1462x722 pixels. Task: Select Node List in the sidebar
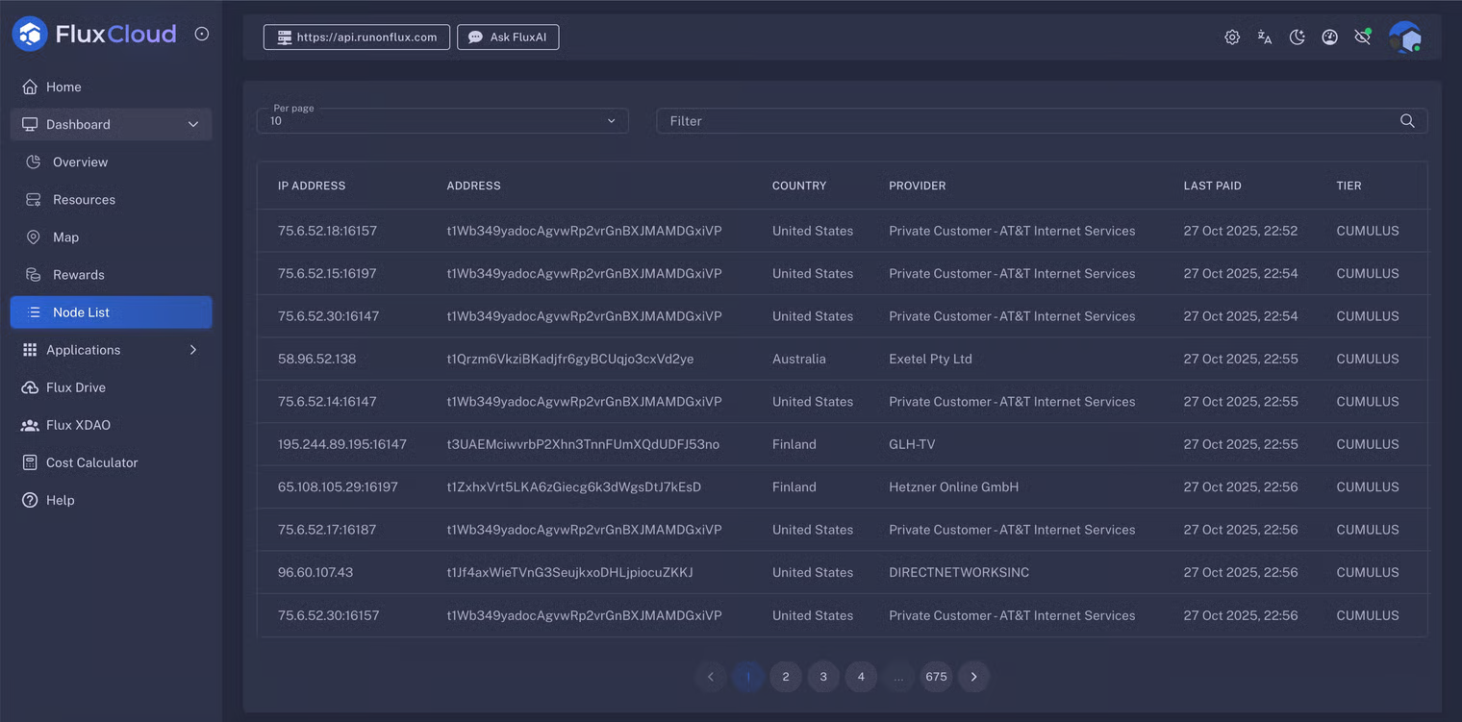[111, 311]
